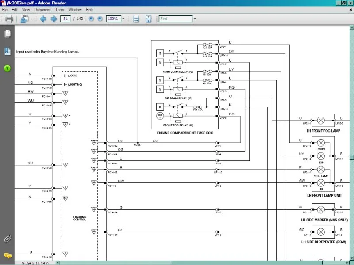Click the page size label 16.54 x 11.69 in
Viewport: 354px width, 265px height.
pos(35,263)
